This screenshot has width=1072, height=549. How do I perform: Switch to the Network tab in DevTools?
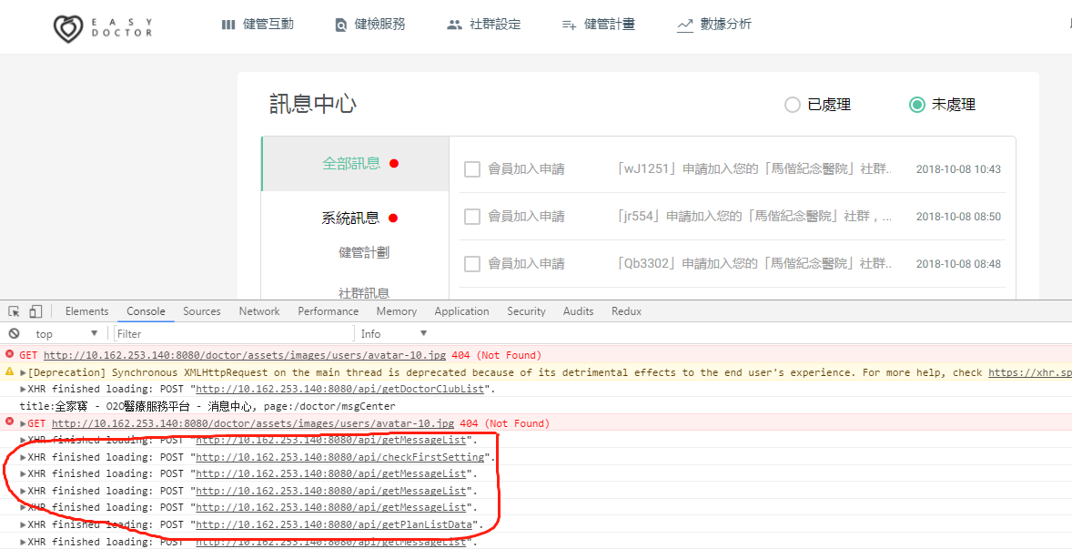click(258, 310)
